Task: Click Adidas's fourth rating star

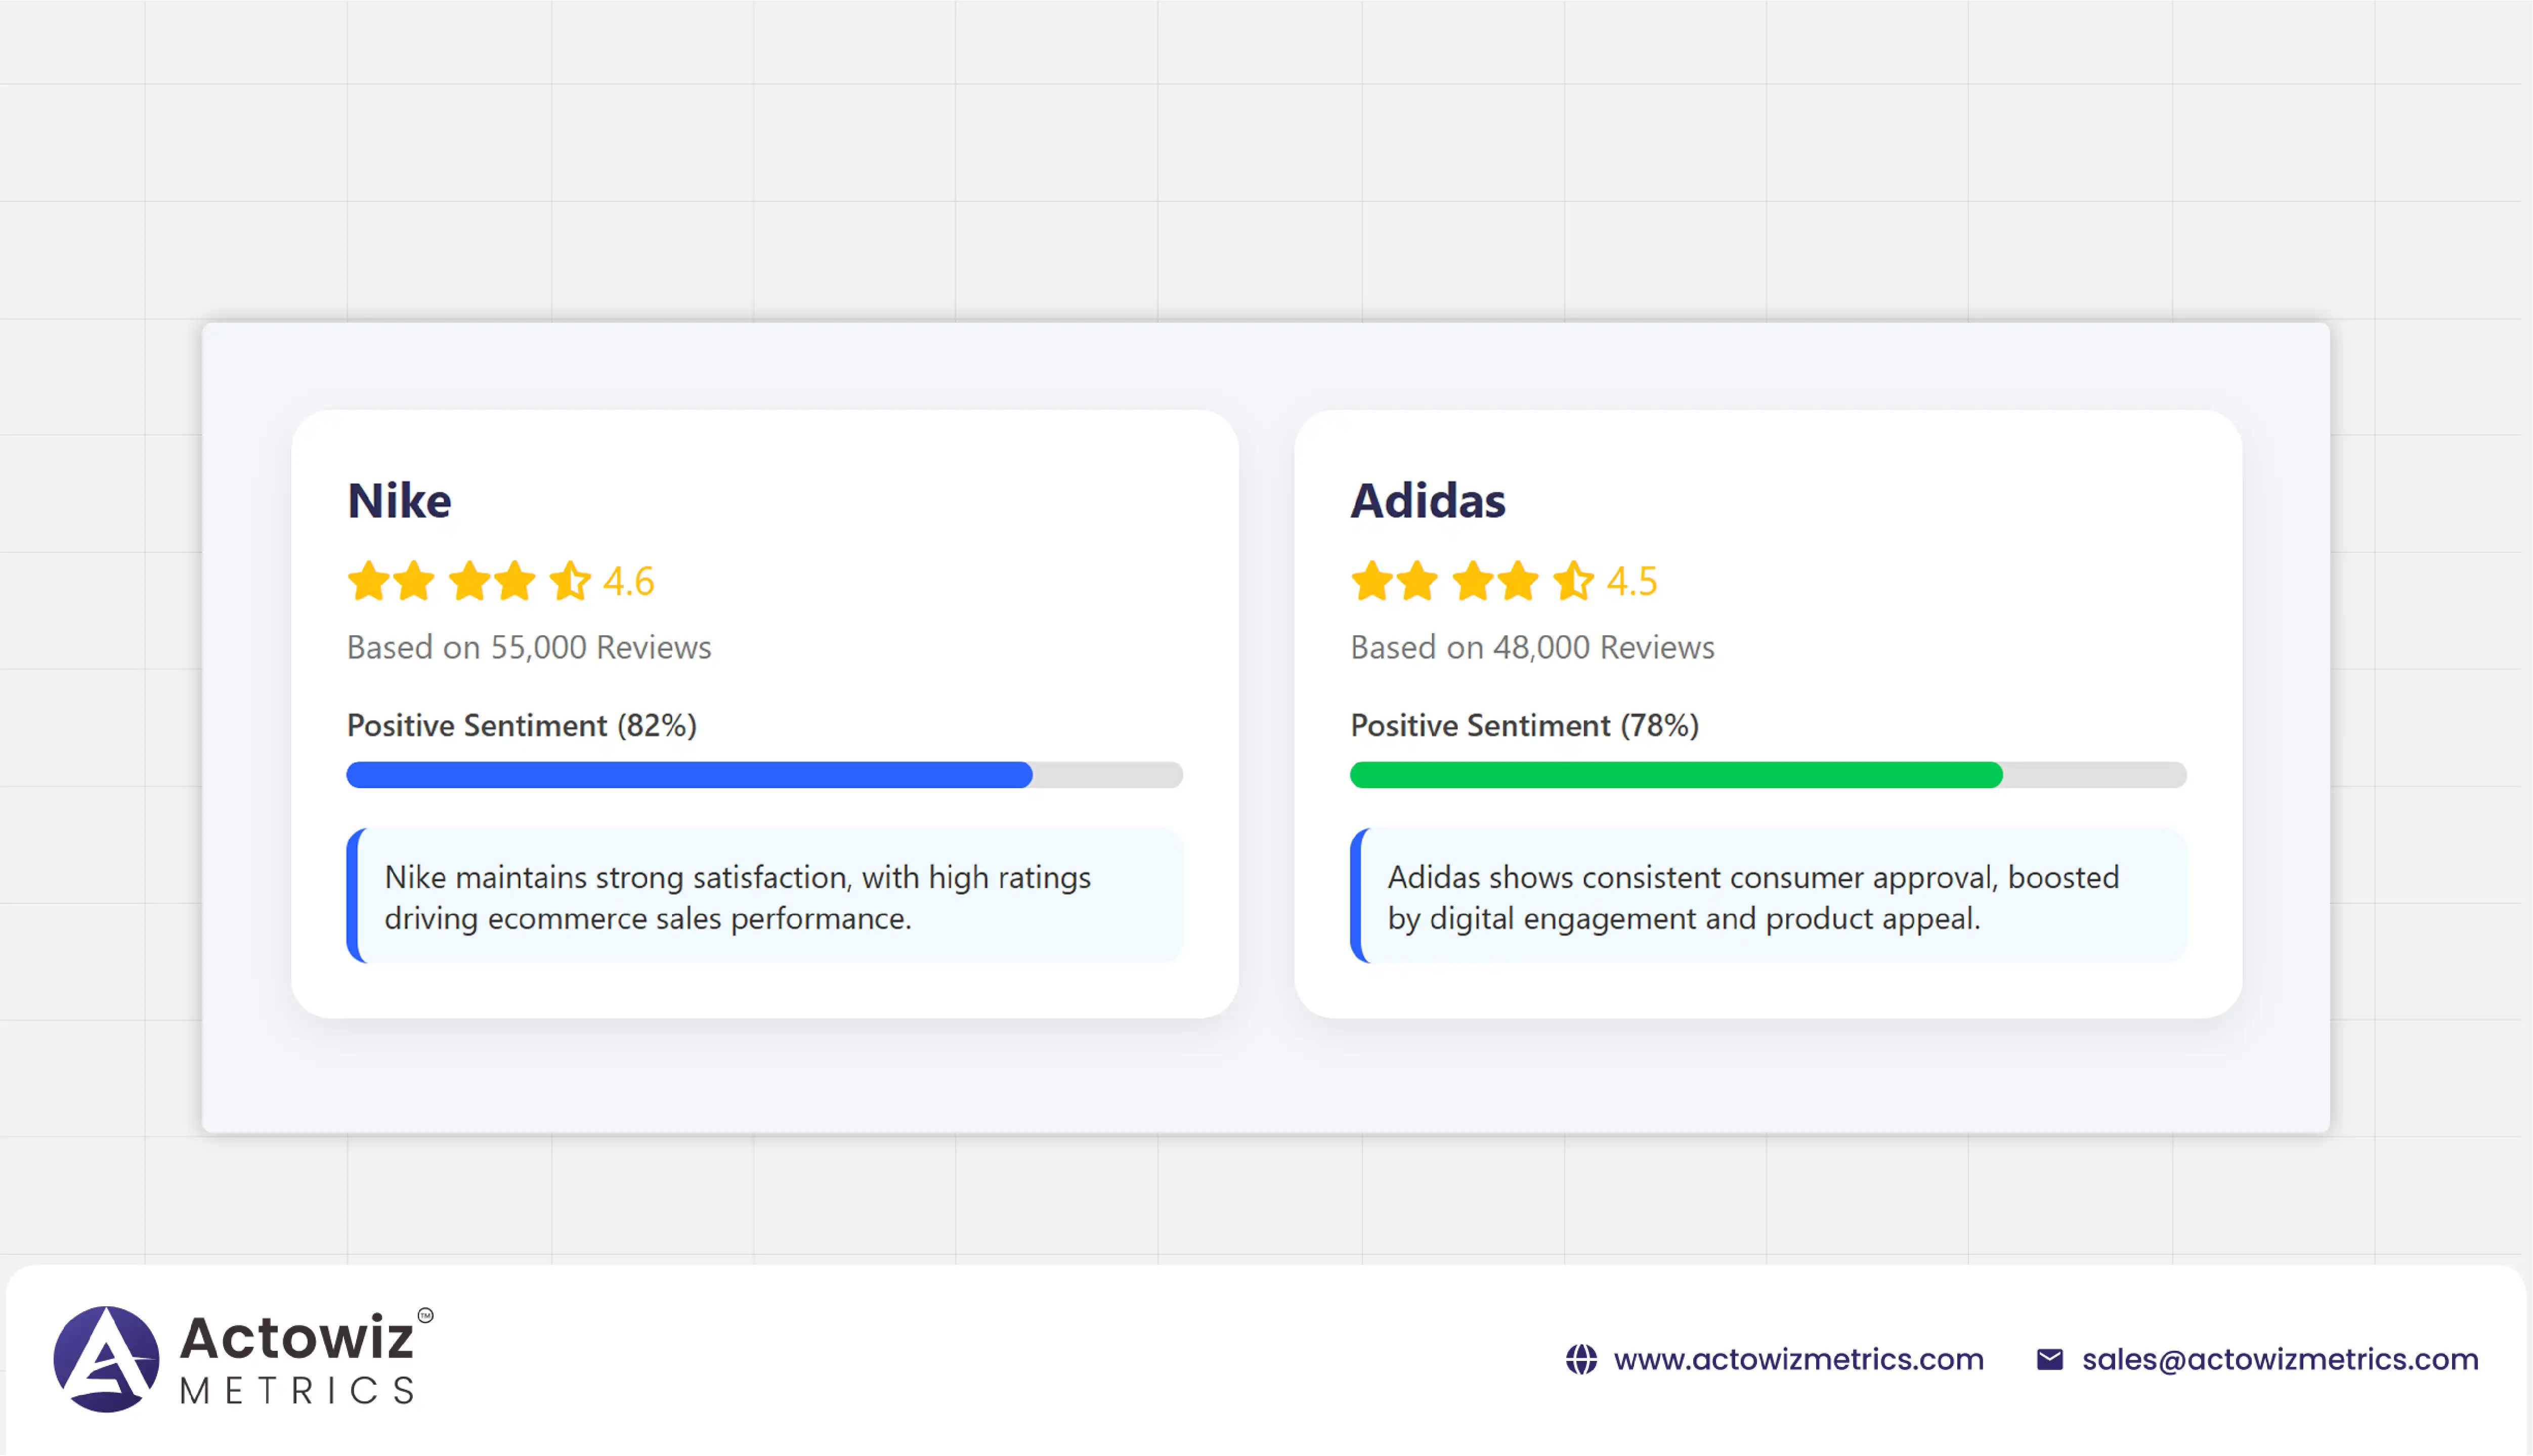Action: point(1518,581)
